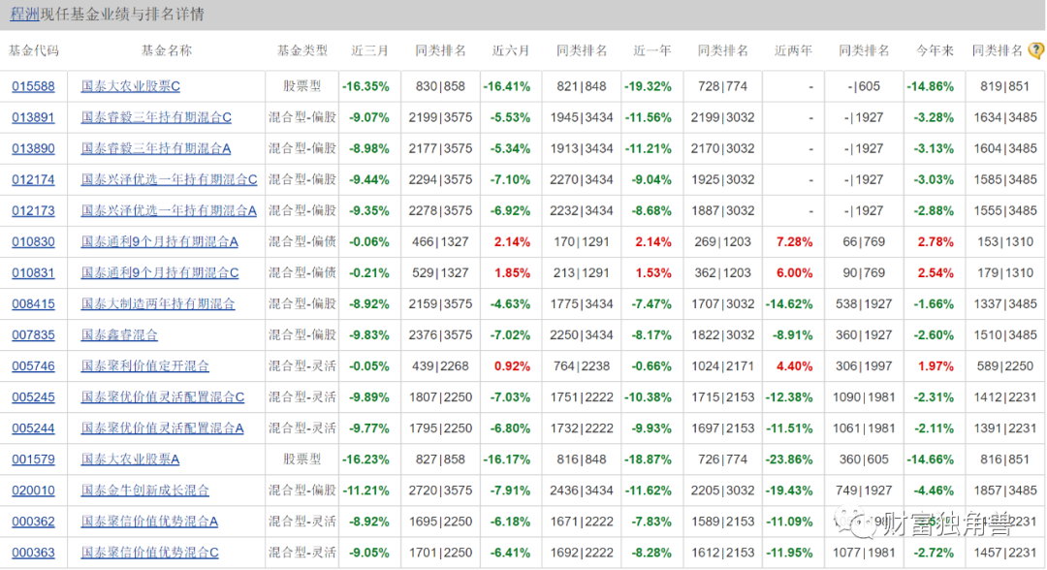The width and height of the screenshot is (1047, 570).
Task: Open 国泰大农业股票C fund page
Action: 130,86
